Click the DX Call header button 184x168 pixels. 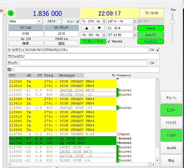coord(26,28)
